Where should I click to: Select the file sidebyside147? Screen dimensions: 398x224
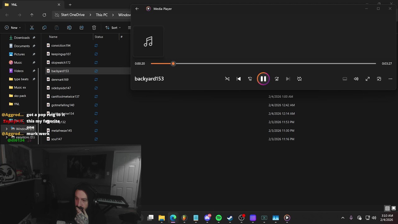coord(61,88)
